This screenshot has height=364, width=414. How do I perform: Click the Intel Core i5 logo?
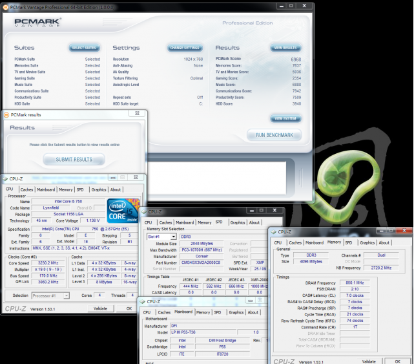coord(123,211)
